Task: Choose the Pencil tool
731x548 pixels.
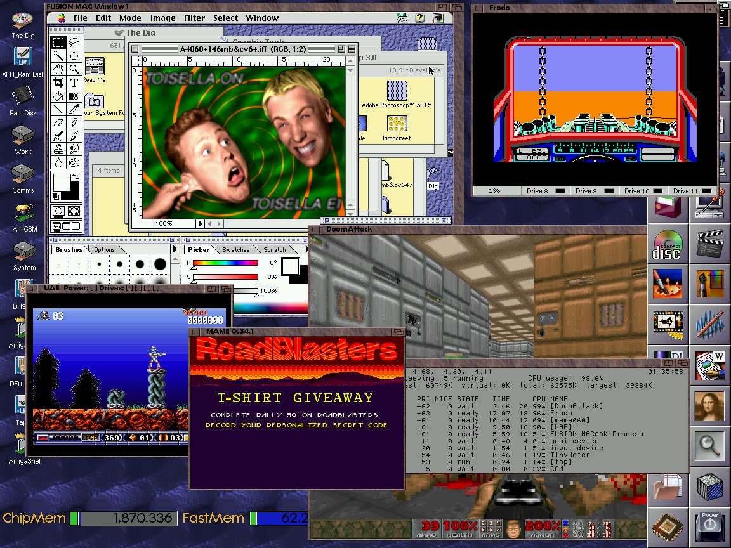Action: click(x=74, y=123)
